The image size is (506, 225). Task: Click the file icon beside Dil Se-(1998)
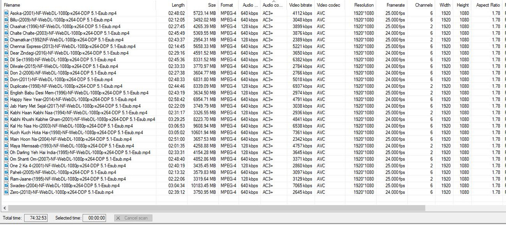6,60
